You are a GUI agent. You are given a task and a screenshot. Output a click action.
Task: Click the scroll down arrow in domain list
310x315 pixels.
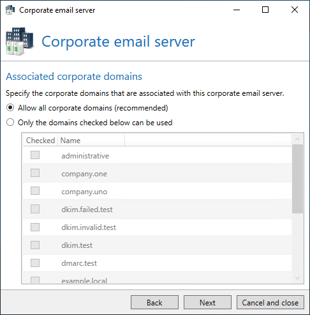click(297, 278)
